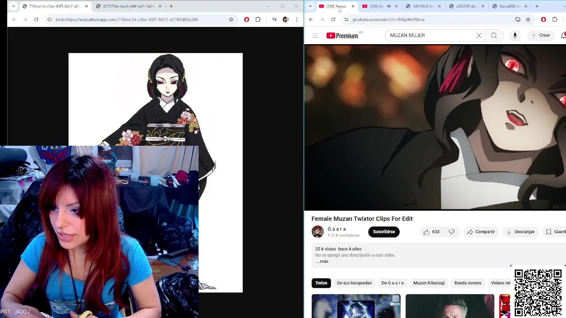Select the Todos filter chip
Viewport: 566px width, 318px height.
pos(321,283)
